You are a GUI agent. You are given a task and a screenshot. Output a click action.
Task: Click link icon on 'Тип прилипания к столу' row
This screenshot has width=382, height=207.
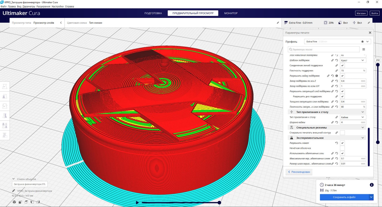(337, 117)
